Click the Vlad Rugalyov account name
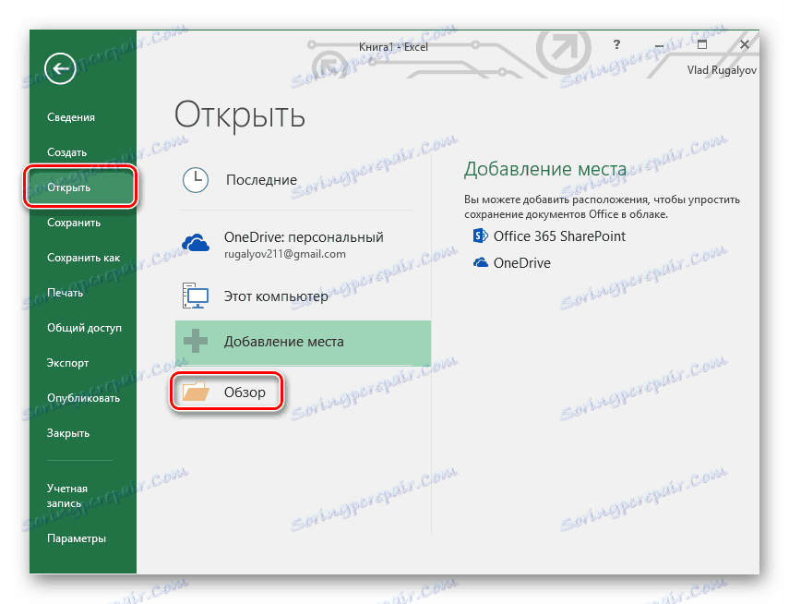789x604 pixels. (725, 69)
